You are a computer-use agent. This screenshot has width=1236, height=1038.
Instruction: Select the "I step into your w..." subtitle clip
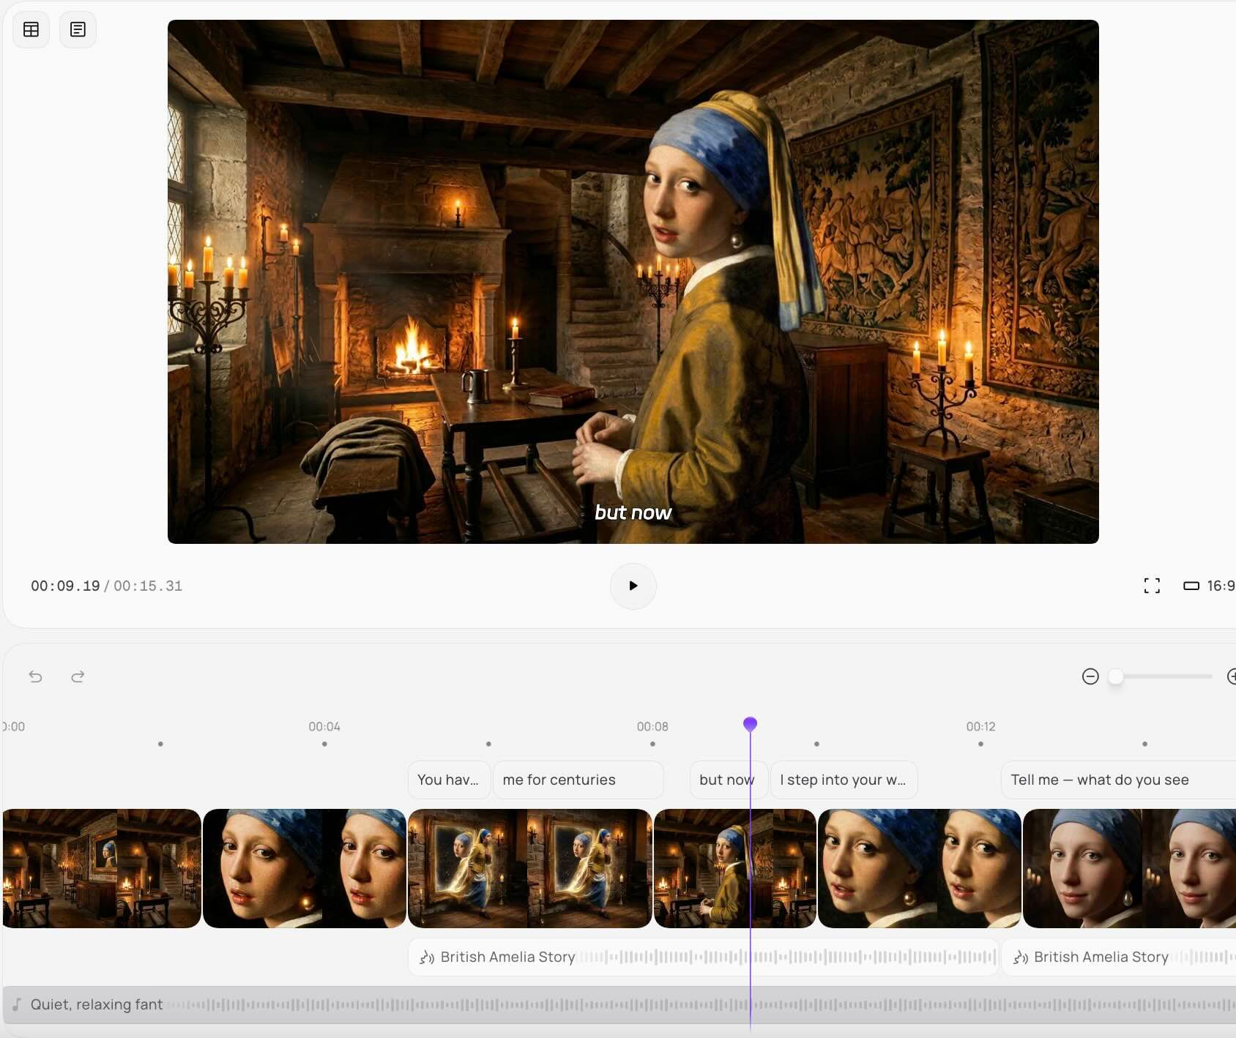[x=843, y=780]
